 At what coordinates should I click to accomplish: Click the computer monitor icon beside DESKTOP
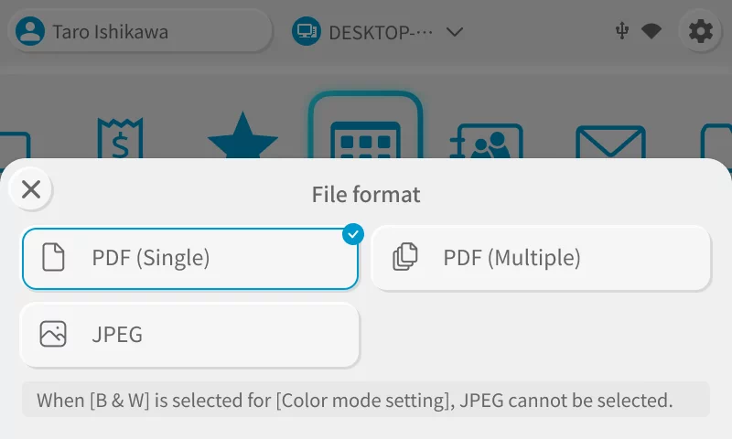coord(306,32)
